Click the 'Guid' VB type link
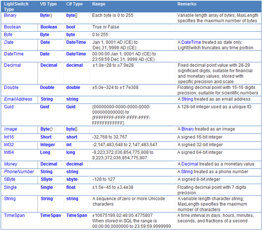The width and height of the screenshot is (262, 230). tap(44, 107)
